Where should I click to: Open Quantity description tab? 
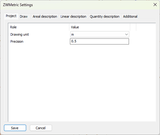(x=105, y=16)
